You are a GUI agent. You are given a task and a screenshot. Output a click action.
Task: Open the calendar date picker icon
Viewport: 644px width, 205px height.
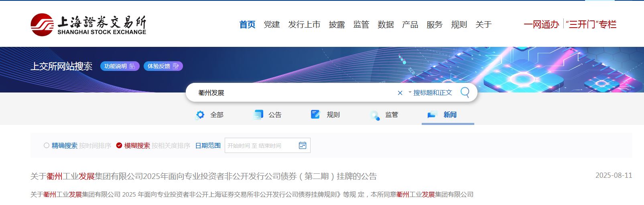coord(303,145)
